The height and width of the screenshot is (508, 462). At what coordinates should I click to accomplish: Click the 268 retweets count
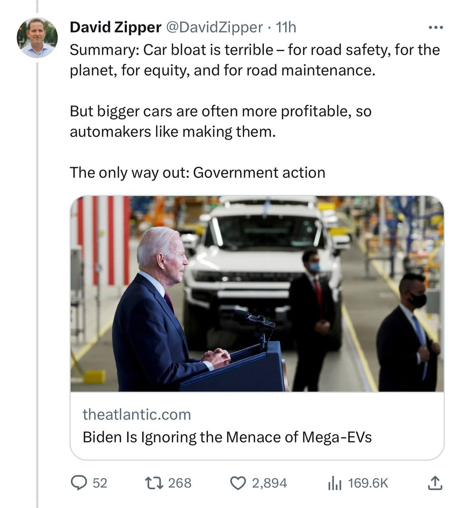(x=179, y=483)
